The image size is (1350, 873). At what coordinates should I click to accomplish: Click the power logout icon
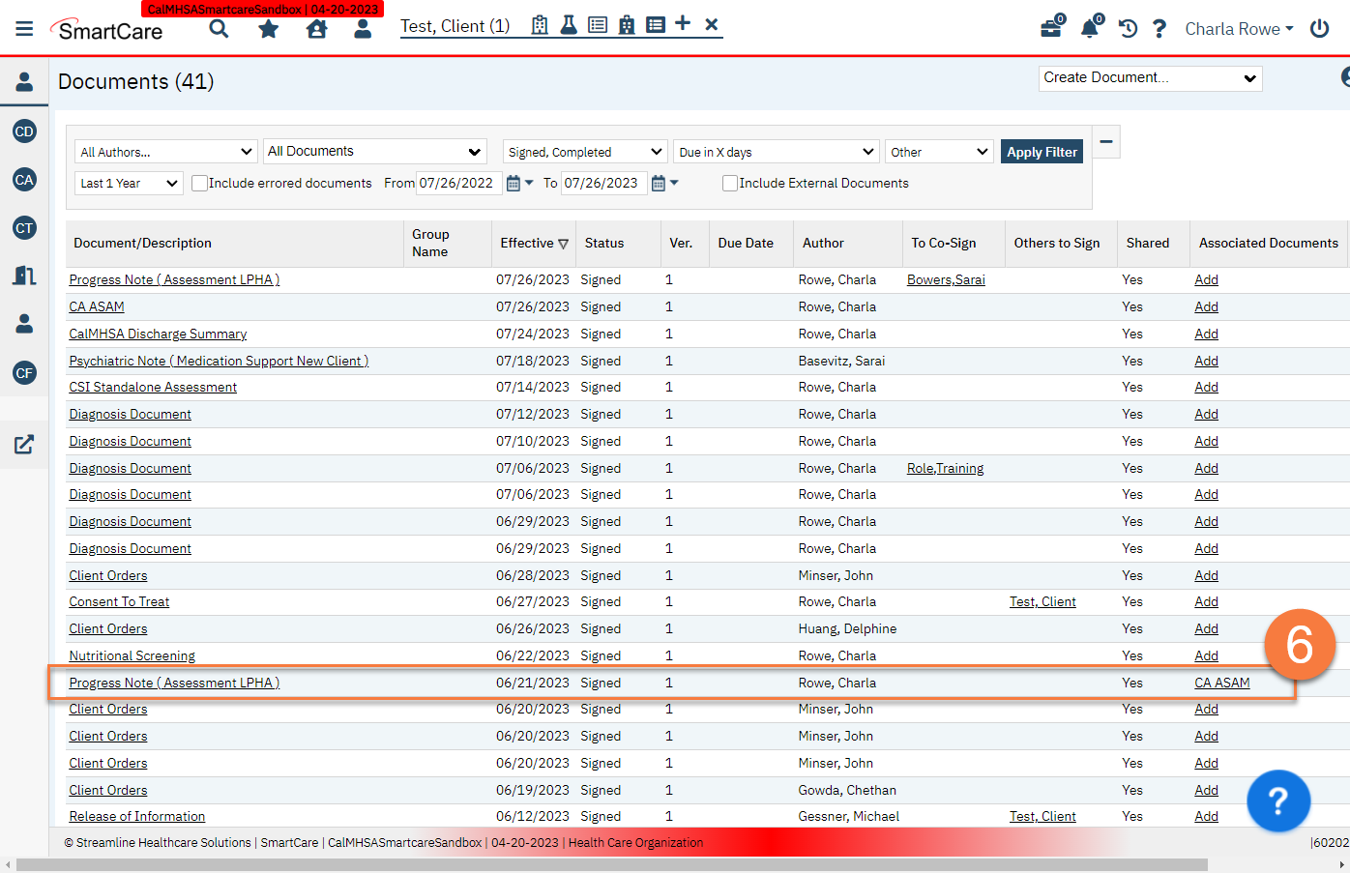pyautogui.click(x=1319, y=29)
